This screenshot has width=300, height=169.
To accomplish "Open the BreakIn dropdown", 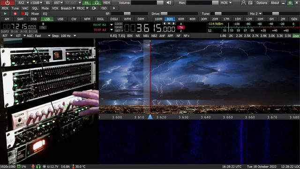I will point(74,8).
